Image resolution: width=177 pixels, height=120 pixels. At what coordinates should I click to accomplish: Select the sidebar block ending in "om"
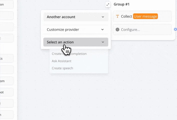(6, 81)
